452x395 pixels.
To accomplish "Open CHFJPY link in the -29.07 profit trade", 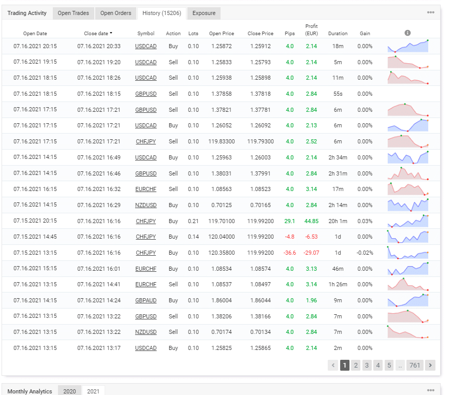I will point(146,253).
